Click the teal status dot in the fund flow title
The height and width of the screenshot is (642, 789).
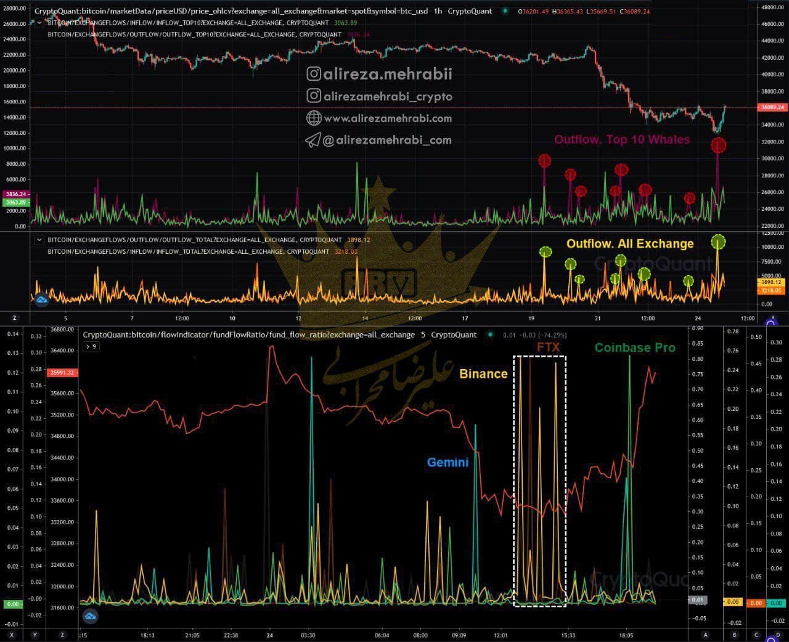click(491, 335)
